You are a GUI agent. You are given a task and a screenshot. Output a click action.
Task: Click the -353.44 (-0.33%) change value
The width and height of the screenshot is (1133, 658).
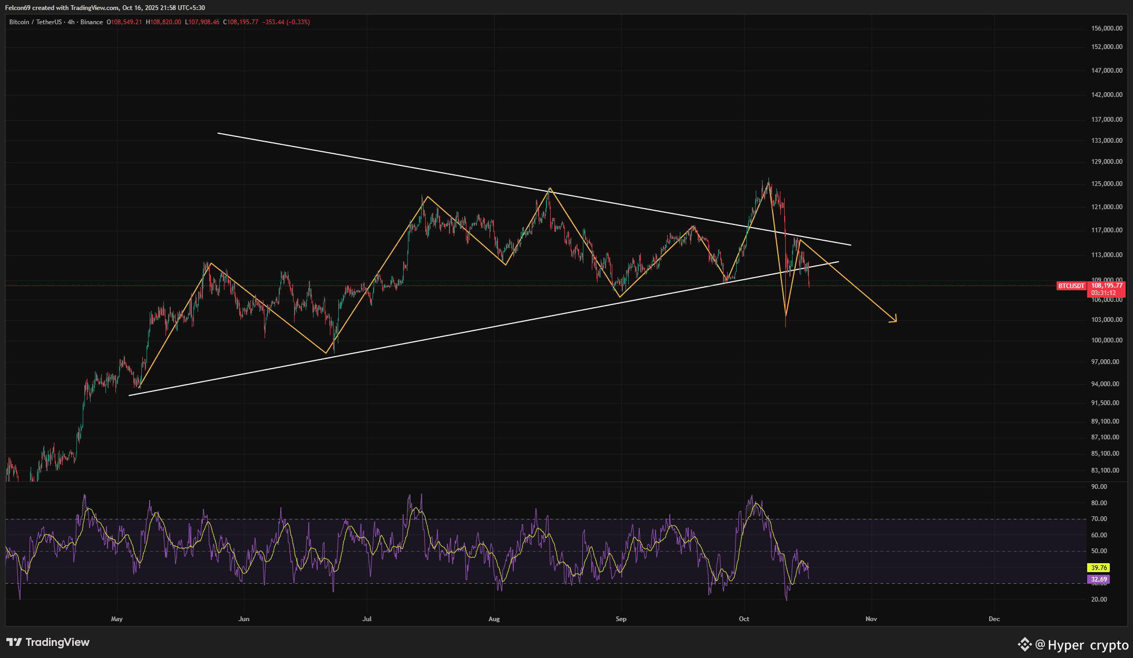(x=286, y=22)
